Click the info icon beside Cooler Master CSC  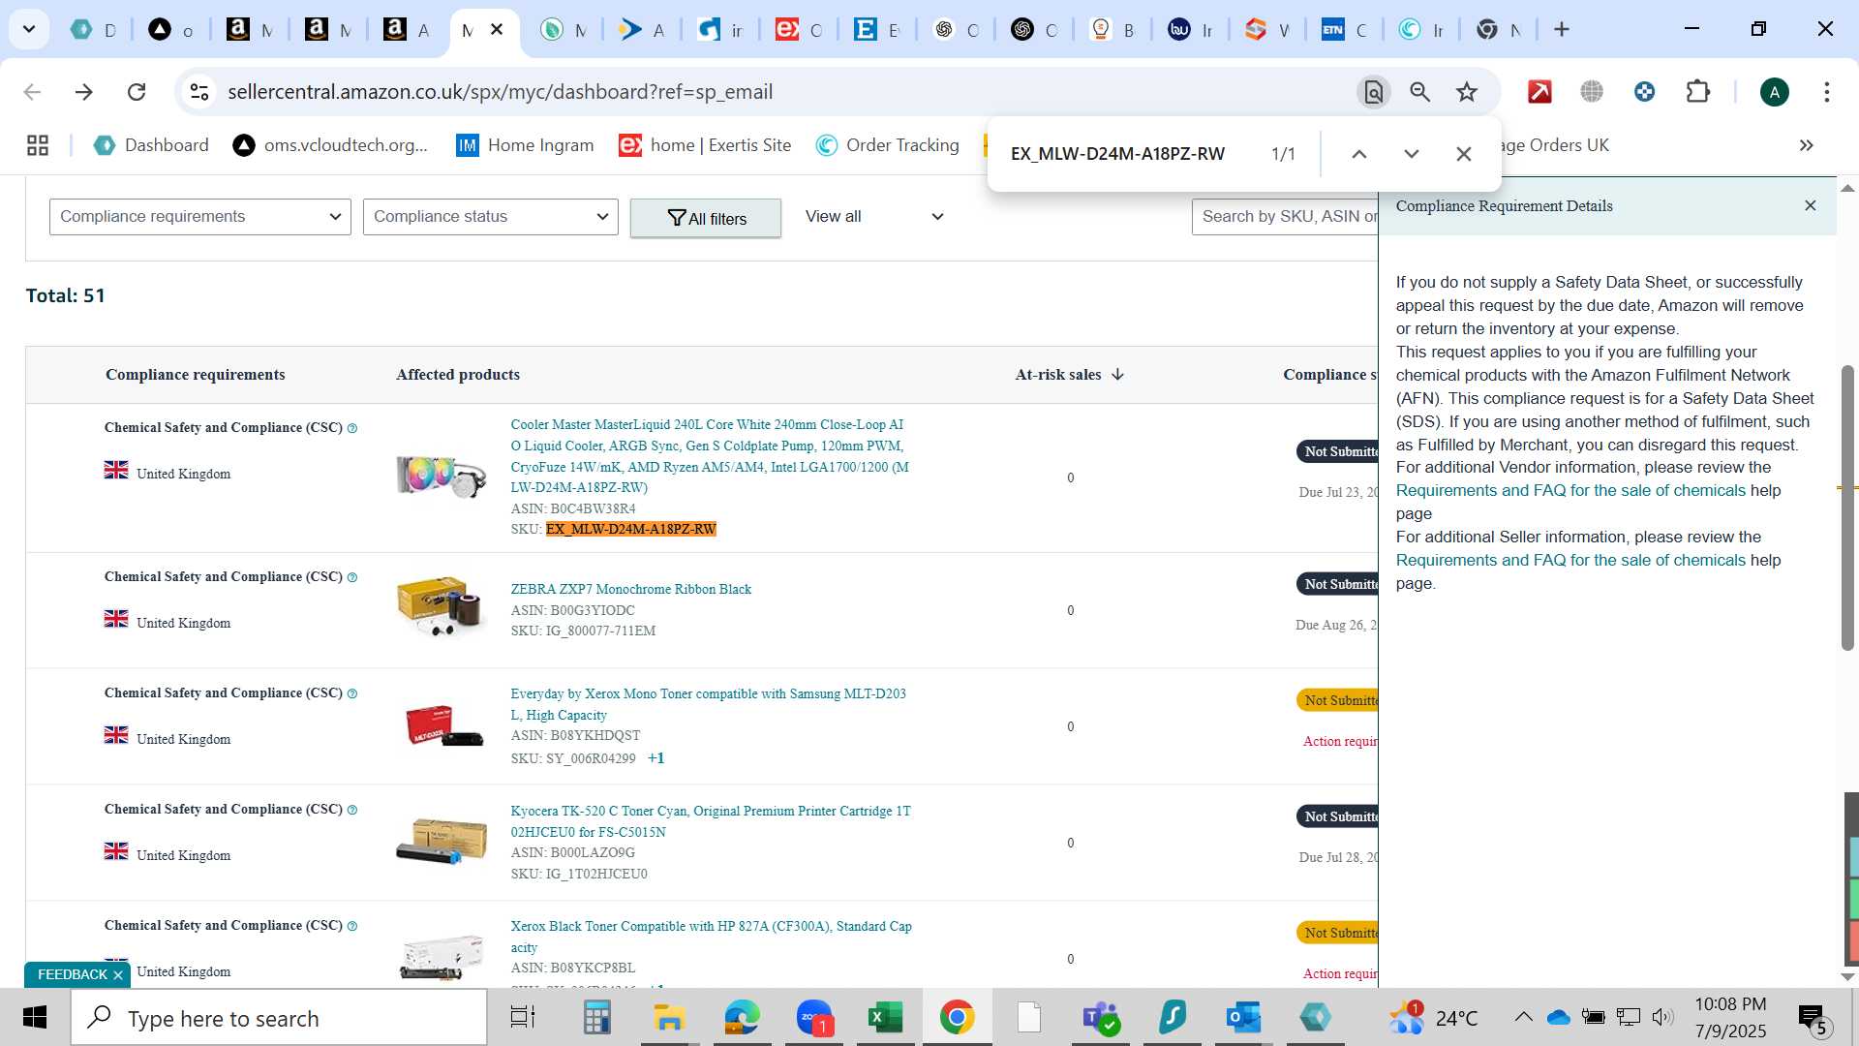(x=352, y=428)
